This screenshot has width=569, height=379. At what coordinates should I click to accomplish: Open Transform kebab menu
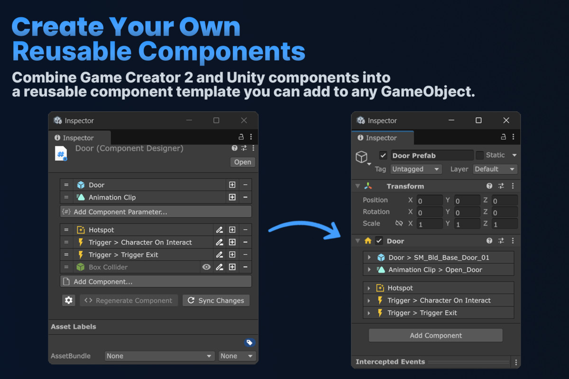coord(513,186)
